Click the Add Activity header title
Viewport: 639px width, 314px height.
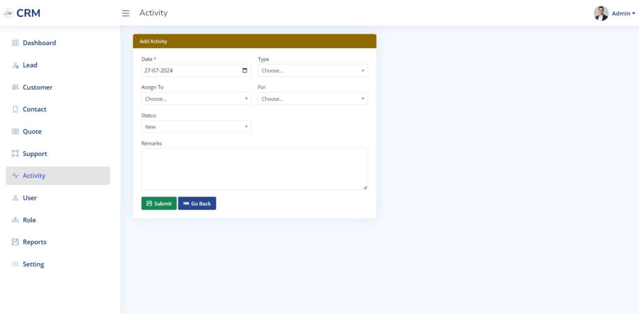[x=154, y=41]
